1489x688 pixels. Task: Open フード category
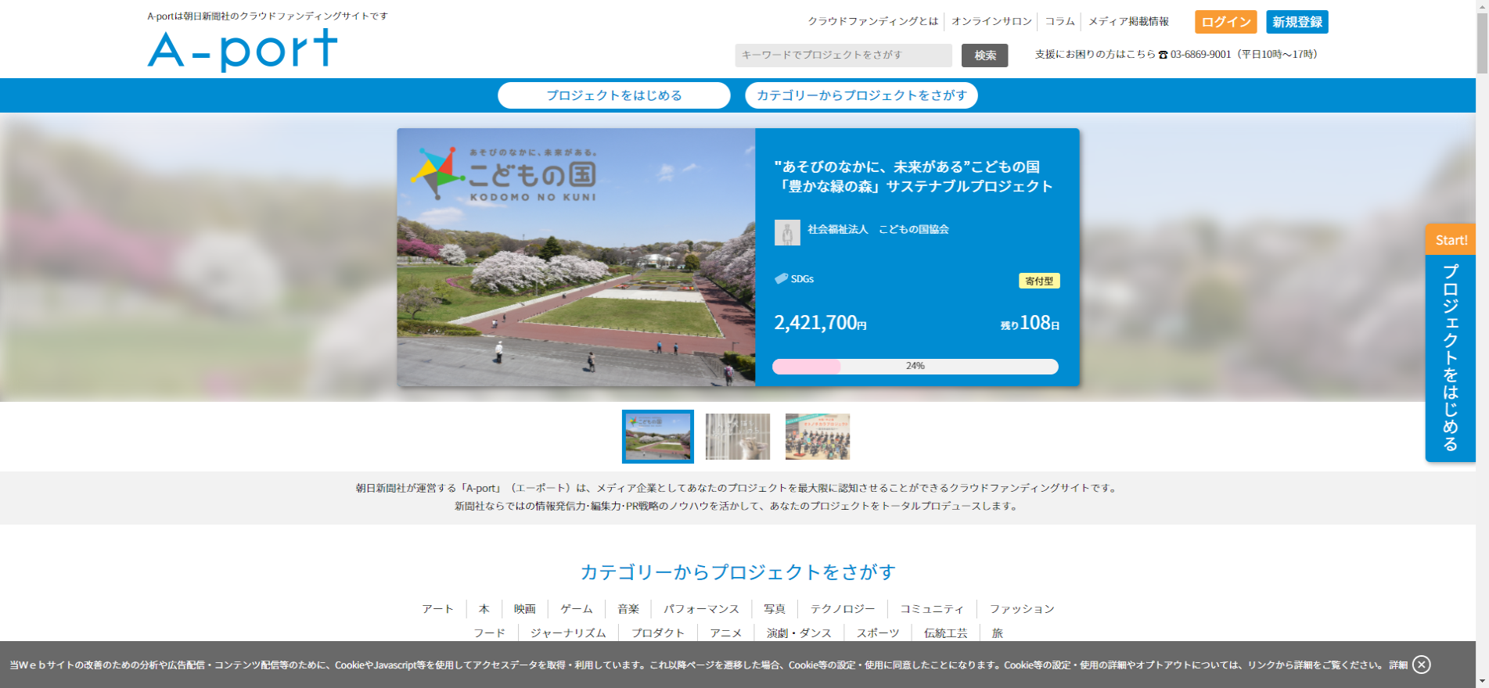coord(489,633)
